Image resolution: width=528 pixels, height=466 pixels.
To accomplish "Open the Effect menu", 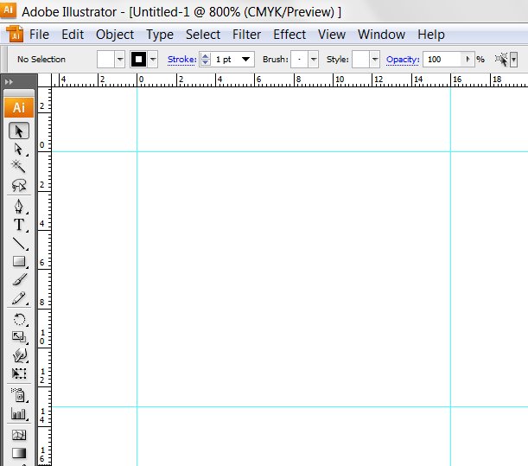I will pyautogui.click(x=289, y=35).
